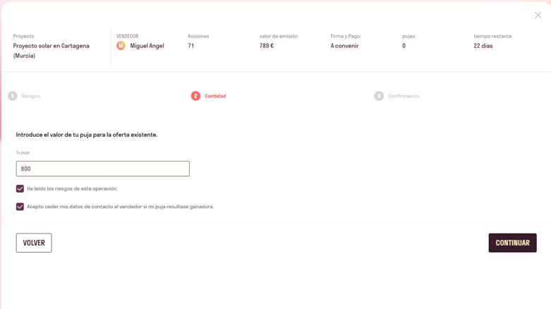The image size is (551, 309).
Task: Click Miguel Angel's seller avatar icon
Action: tap(121, 46)
